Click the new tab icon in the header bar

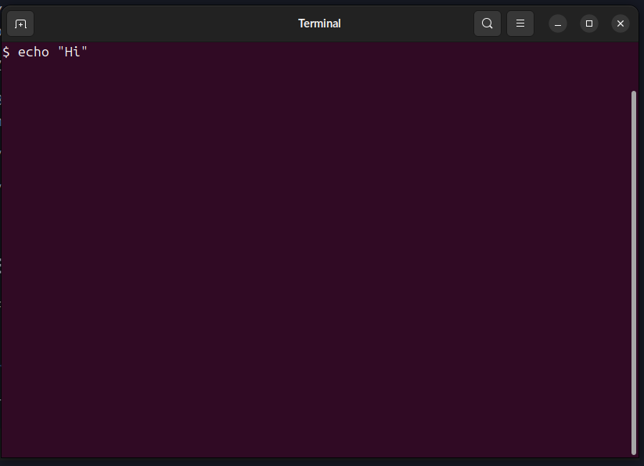pos(20,23)
